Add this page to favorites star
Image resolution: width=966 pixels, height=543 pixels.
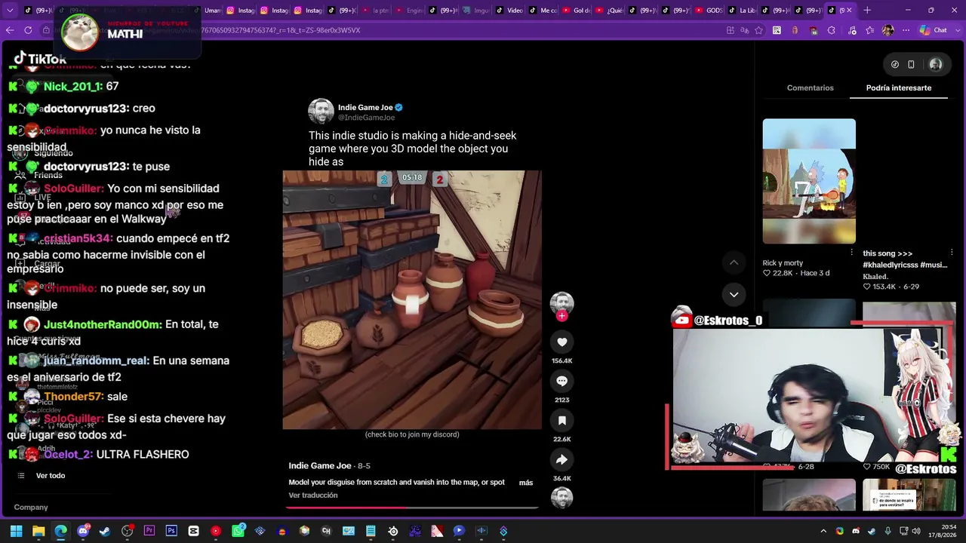click(758, 30)
